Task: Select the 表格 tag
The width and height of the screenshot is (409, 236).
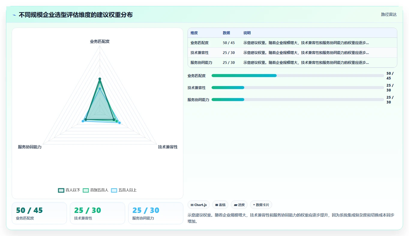Action: [x=220, y=205]
